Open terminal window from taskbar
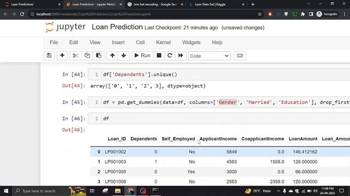The height and width of the screenshot is (196, 350). pyautogui.click(x=155, y=191)
